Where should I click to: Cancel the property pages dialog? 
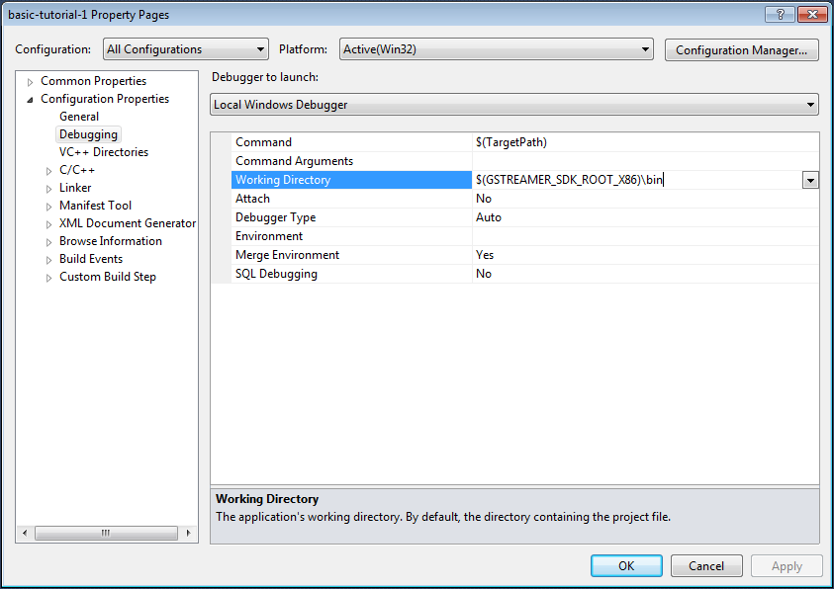pos(706,566)
